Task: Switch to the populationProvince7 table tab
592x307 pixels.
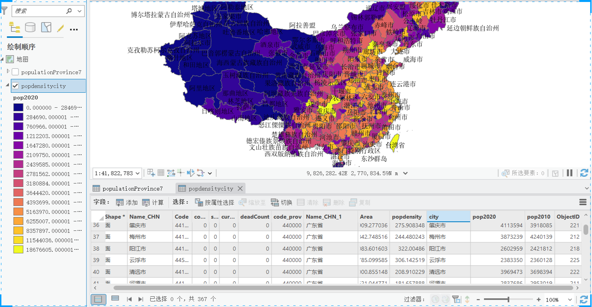Action: tap(128, 188)
